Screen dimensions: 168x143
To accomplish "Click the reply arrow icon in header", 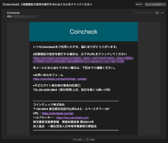I will coord(157,13).
